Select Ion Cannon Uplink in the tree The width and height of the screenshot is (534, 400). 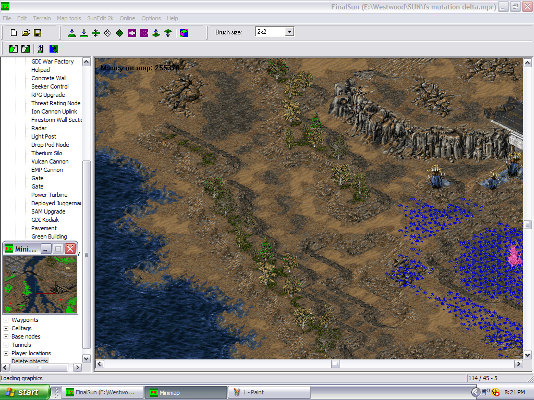(x=54, y=111)
